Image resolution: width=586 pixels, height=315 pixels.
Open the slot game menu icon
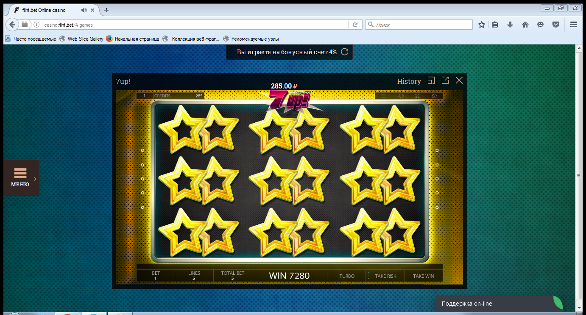[383, 96]
